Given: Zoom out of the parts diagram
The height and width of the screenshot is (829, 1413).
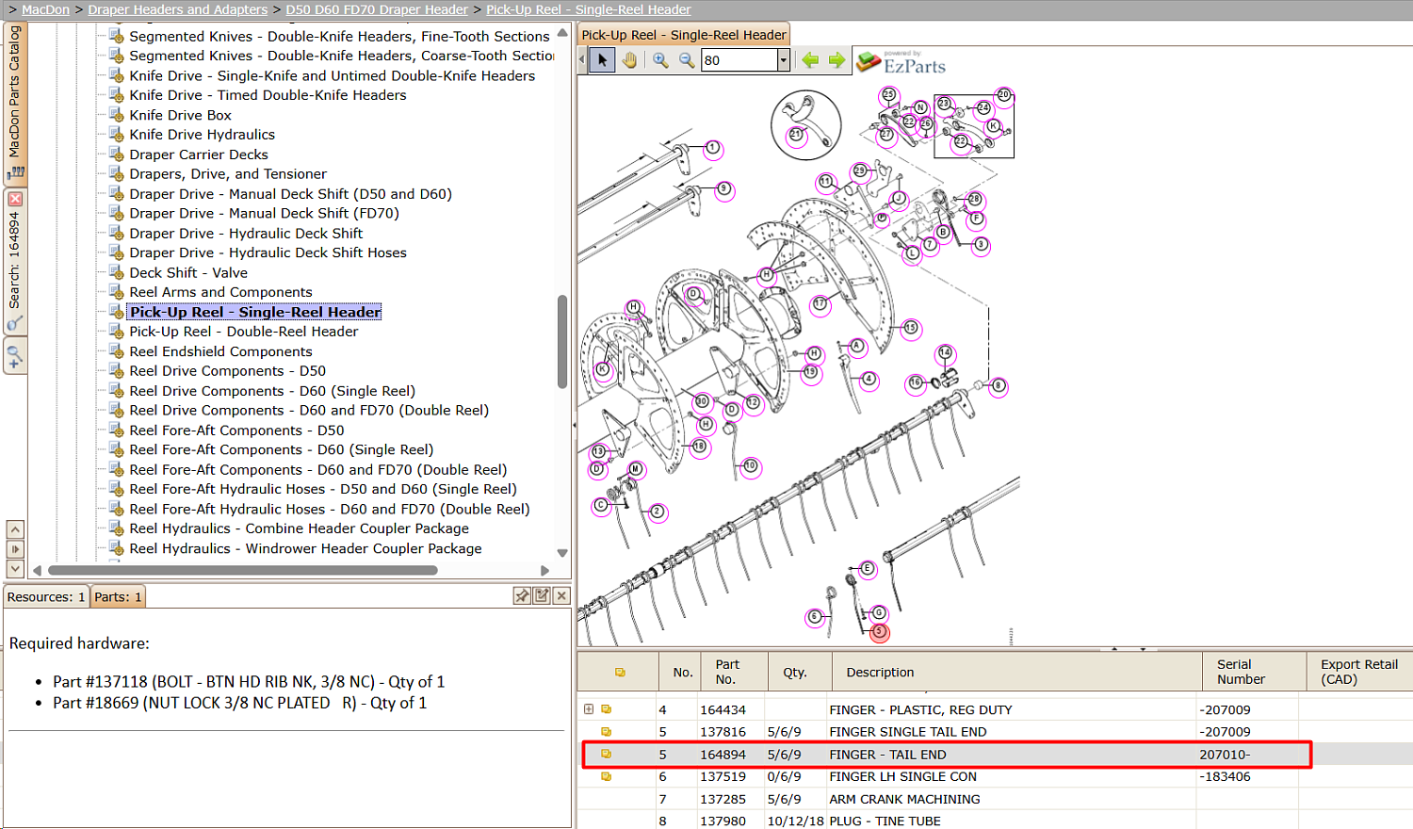Looking at the screenshot, I should [x=687, y=60].
